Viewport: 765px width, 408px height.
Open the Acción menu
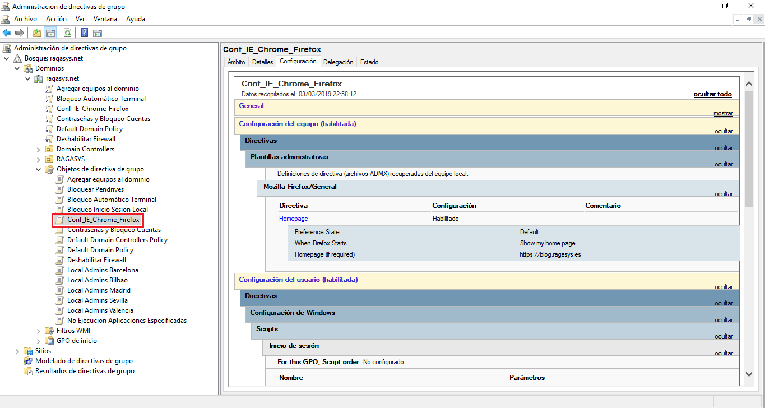coord(56,18)
